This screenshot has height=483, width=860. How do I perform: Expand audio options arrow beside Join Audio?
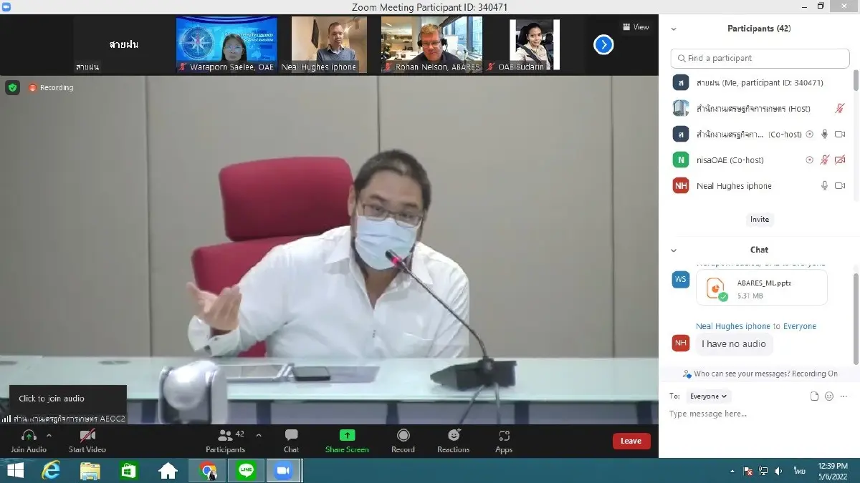point(49,435)
